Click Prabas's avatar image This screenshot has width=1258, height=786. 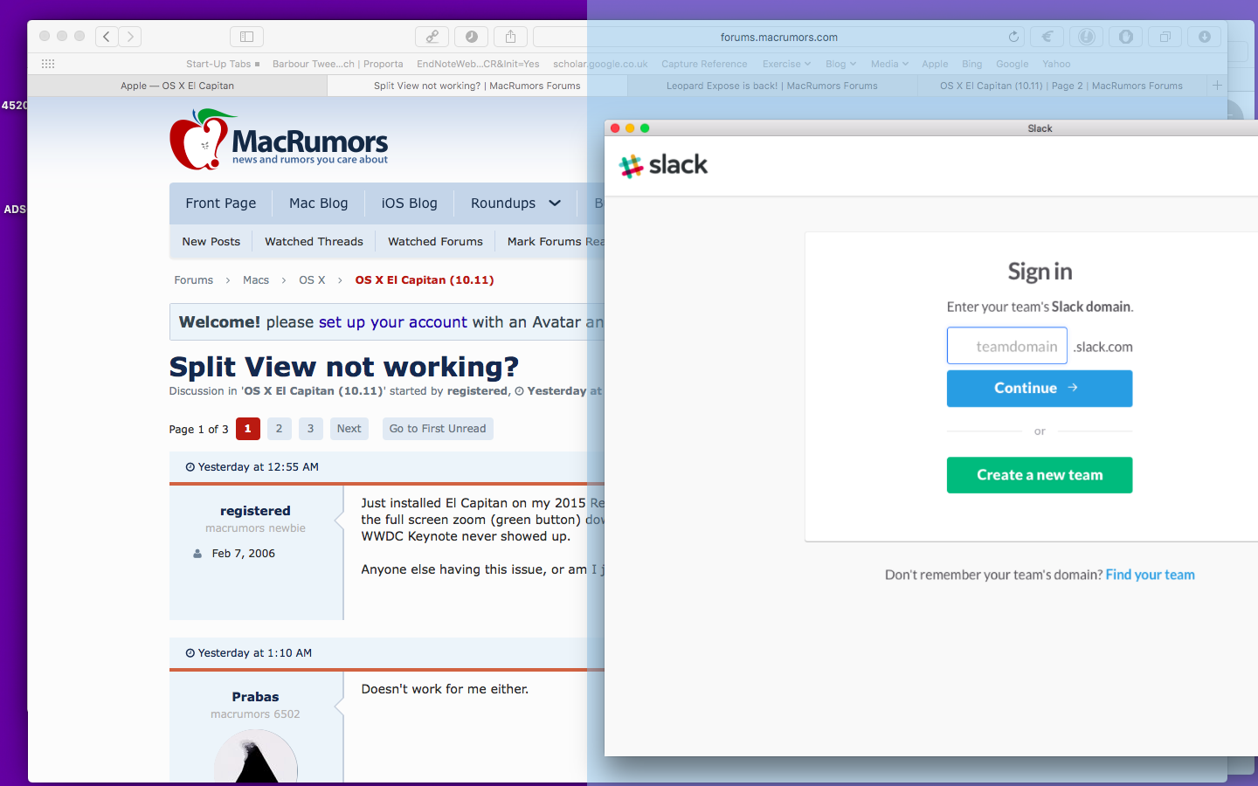pyautogui.click(x=256, y=758)
